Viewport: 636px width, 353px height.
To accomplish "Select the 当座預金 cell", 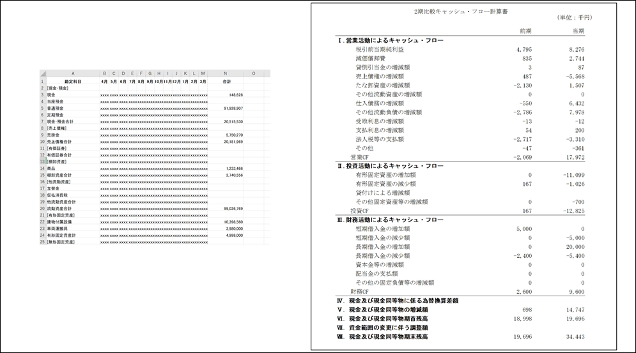I will 73,101.
